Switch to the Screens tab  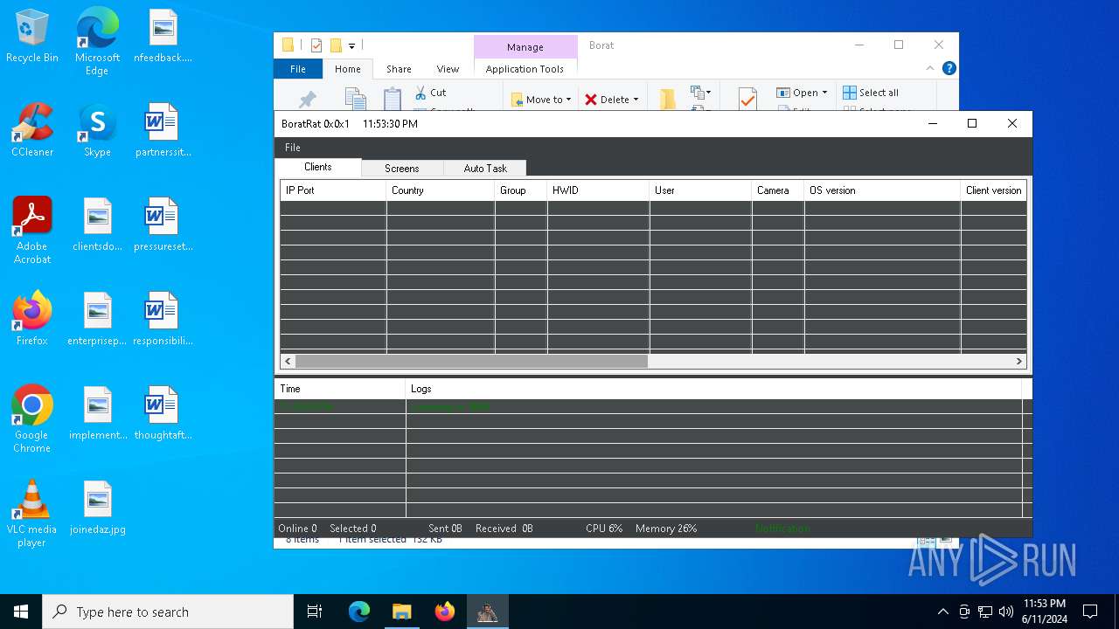[402, 169]
